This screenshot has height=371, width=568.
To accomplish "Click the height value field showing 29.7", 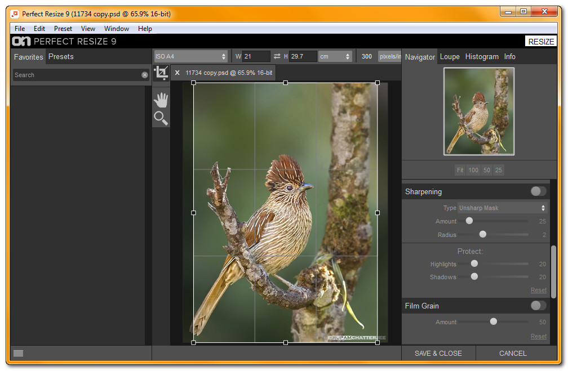I will click(x=303, y=56).
